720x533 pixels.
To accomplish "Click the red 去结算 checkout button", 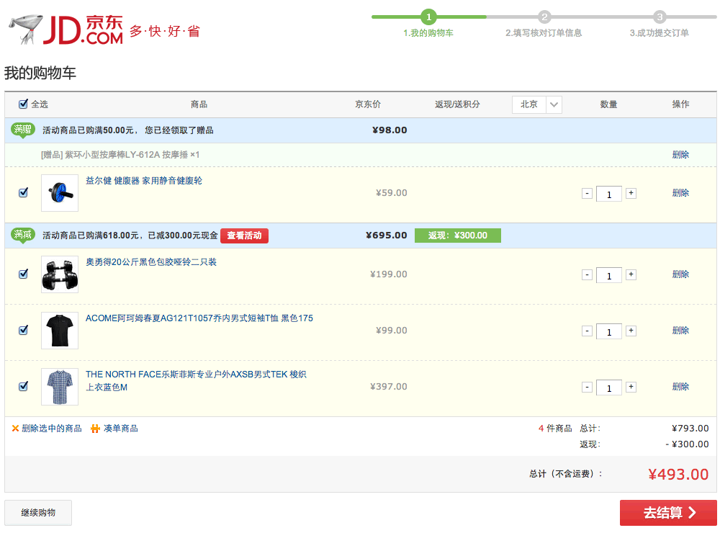I will (x=668, y=513).
